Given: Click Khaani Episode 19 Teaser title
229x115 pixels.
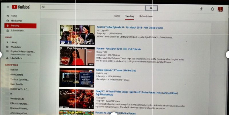Looking at the screenshot, I should [x=116, y=70].
